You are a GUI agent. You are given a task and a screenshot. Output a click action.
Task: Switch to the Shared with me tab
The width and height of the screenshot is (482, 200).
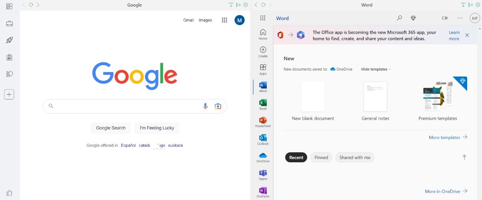(355, 157)
